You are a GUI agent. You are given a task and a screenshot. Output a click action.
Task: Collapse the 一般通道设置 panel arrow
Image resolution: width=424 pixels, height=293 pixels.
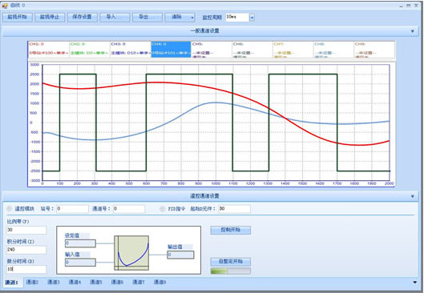click(412, 31)
